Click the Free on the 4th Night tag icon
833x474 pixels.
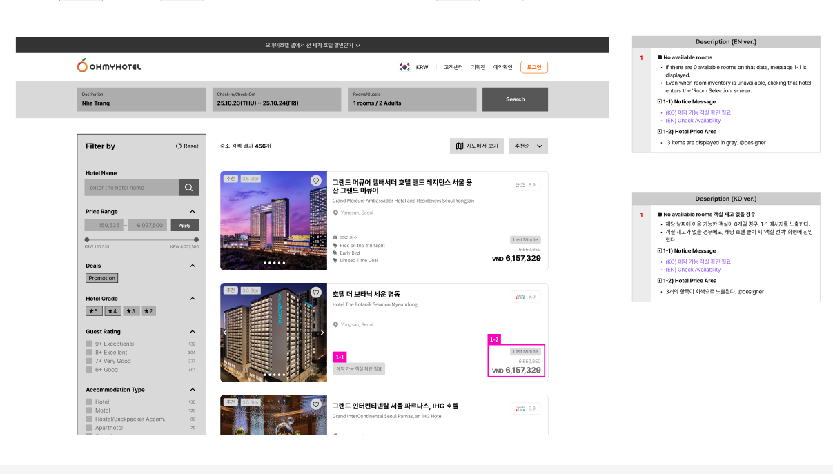click(x=335, y=245)
